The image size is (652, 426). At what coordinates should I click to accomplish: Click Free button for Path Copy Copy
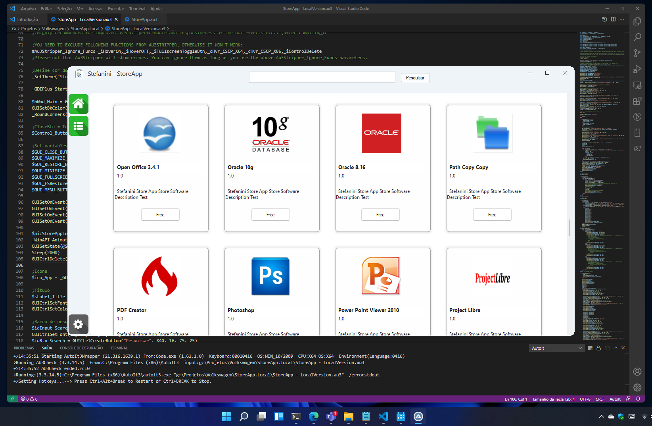pos(492,214)
